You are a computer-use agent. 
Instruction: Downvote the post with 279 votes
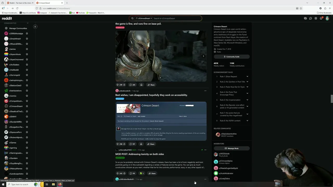124,85
